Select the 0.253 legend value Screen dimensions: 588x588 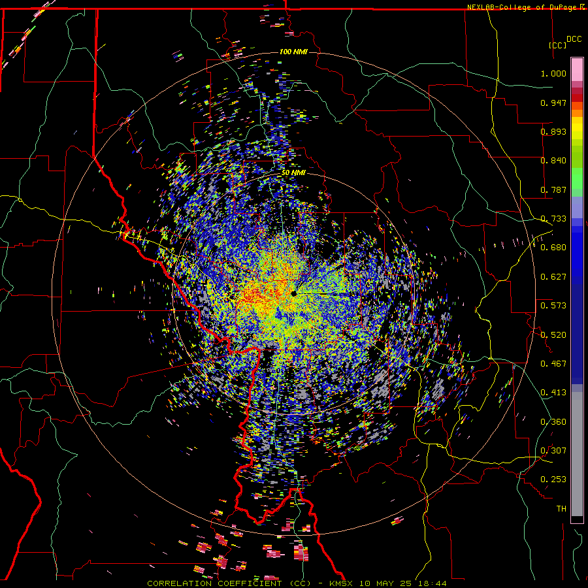tap(553, 480)
